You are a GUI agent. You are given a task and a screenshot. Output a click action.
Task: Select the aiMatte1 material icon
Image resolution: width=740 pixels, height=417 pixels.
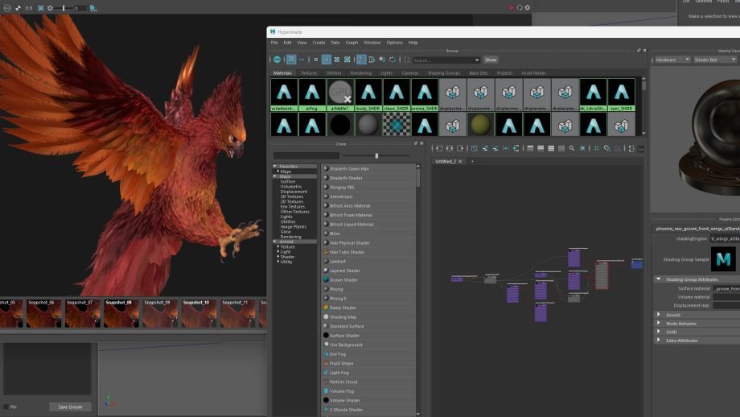point(340,93)
